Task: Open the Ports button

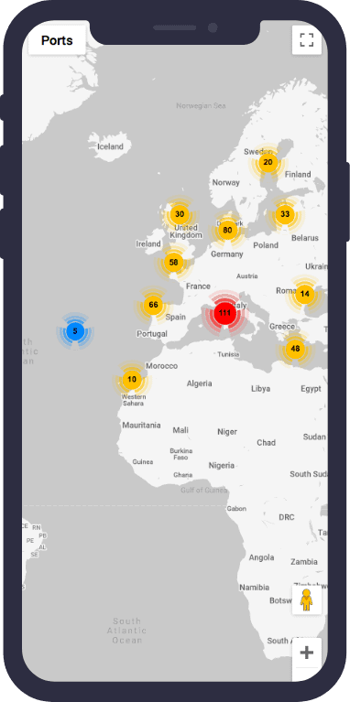Action: click(57, 40)
